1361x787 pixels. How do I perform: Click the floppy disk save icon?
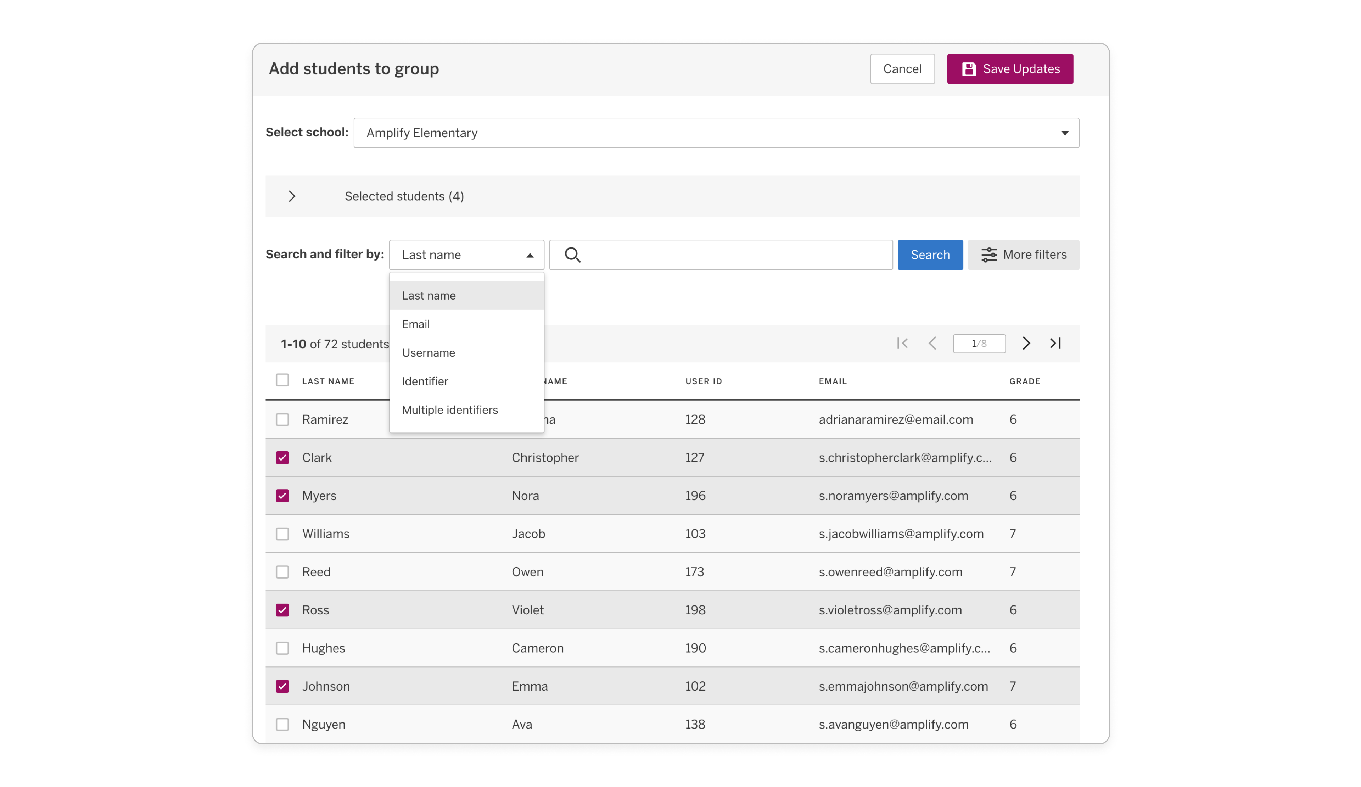pyautogui.click(x=969, y=69)
